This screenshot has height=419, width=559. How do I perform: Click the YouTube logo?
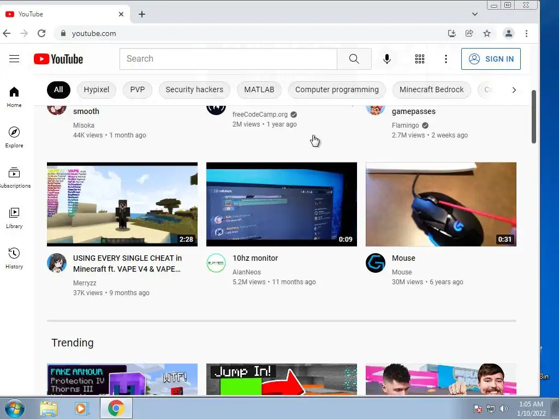coord(58,59)
